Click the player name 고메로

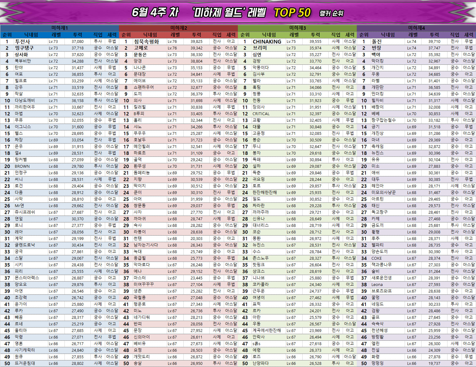click(141, 48)
